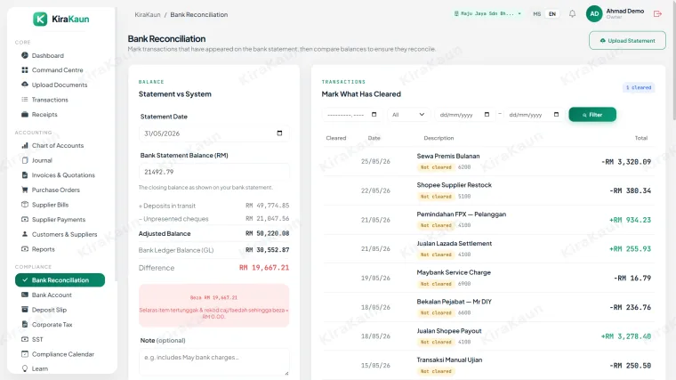Viewport: 676px width, 380px height.
Task: Click the Upload Statement button
Action: (x=627, y=41)
